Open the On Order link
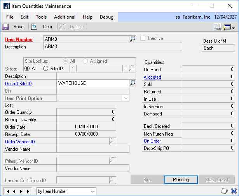The image size is (239, 196). 152,141
